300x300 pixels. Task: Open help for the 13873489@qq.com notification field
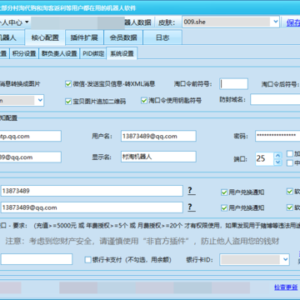click(x=192, y=207)
